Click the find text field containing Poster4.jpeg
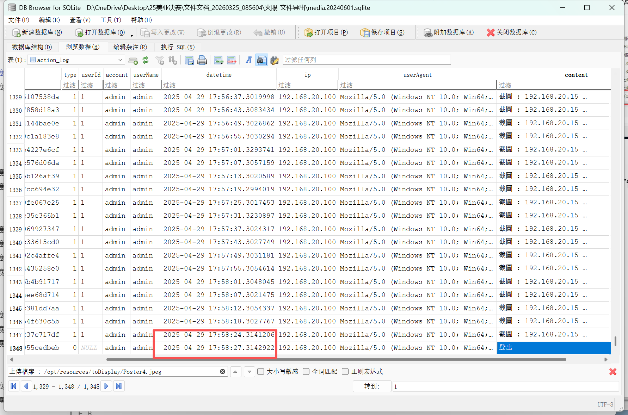Viewport: 628px width, 415px height. (x=118, y=372)
